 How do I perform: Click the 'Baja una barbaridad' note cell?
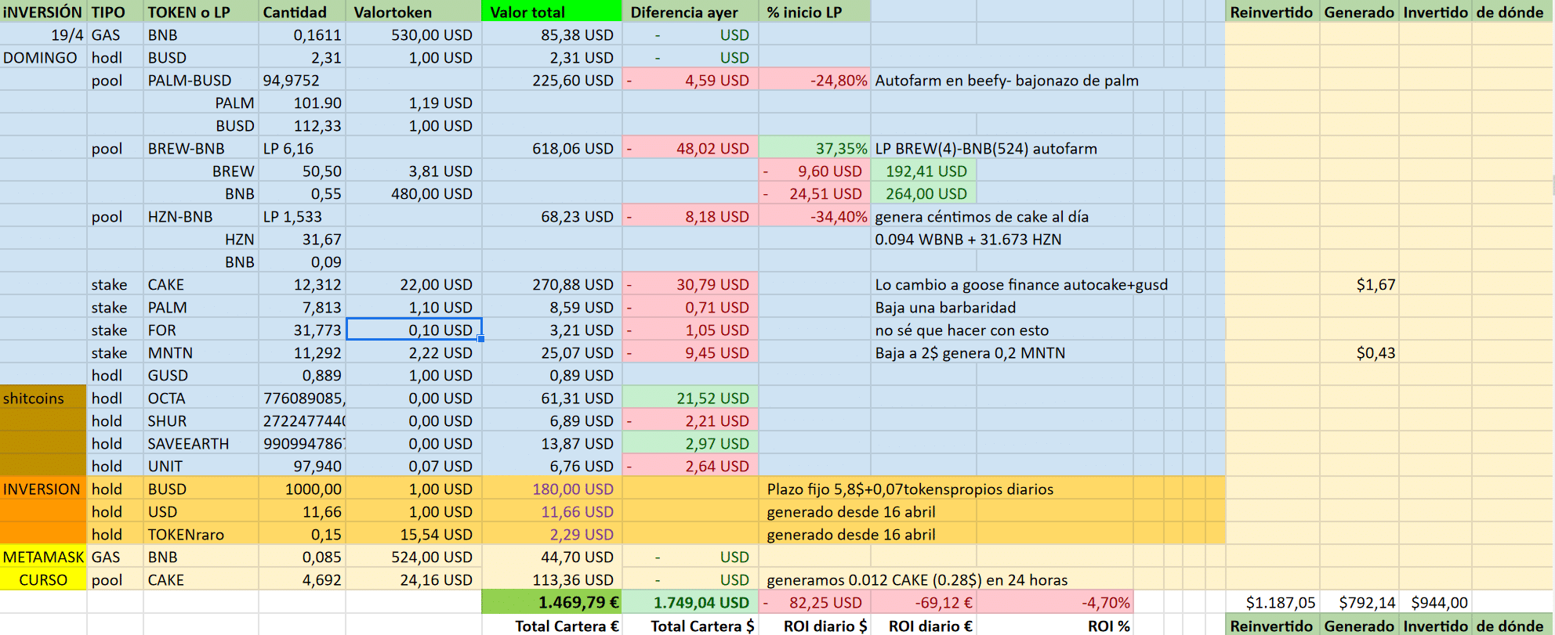coord(945,307)
